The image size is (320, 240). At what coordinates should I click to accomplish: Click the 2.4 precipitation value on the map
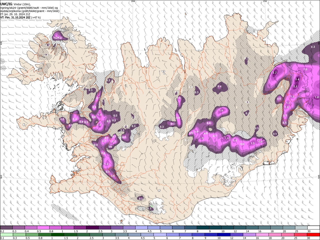point(297,79)
